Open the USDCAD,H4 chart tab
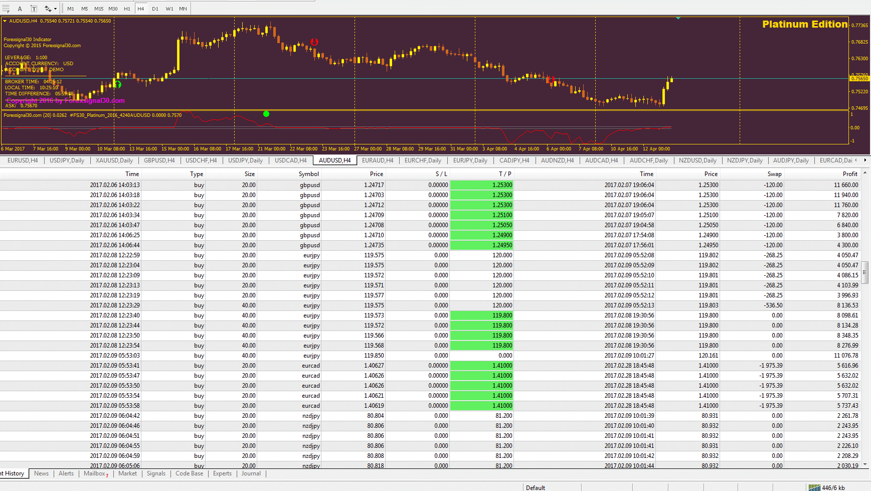 (290, 160)
